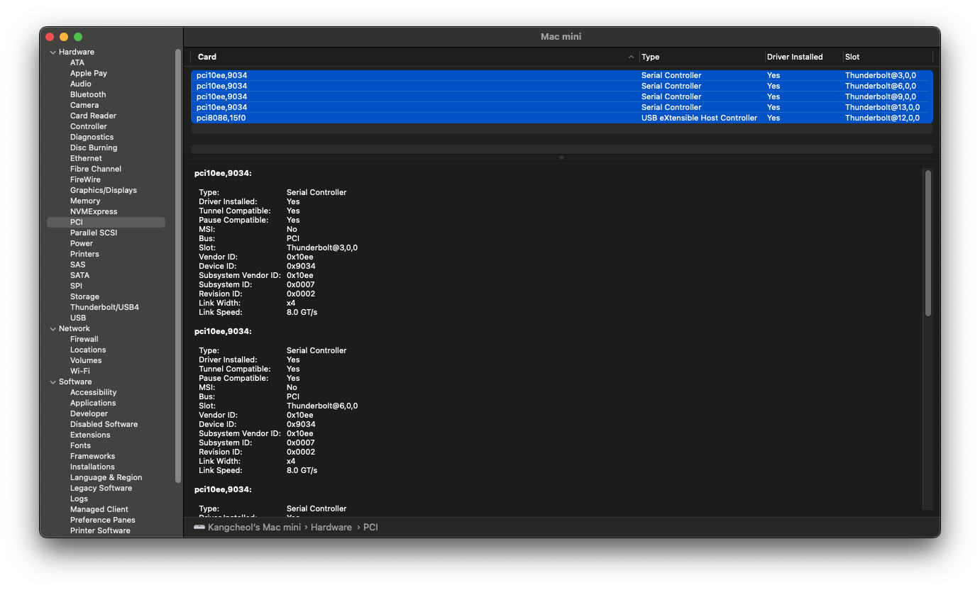Click Hardware in the bottom path bar
Viewport: 980px width, 590px height.
click(x=331, y=528)
